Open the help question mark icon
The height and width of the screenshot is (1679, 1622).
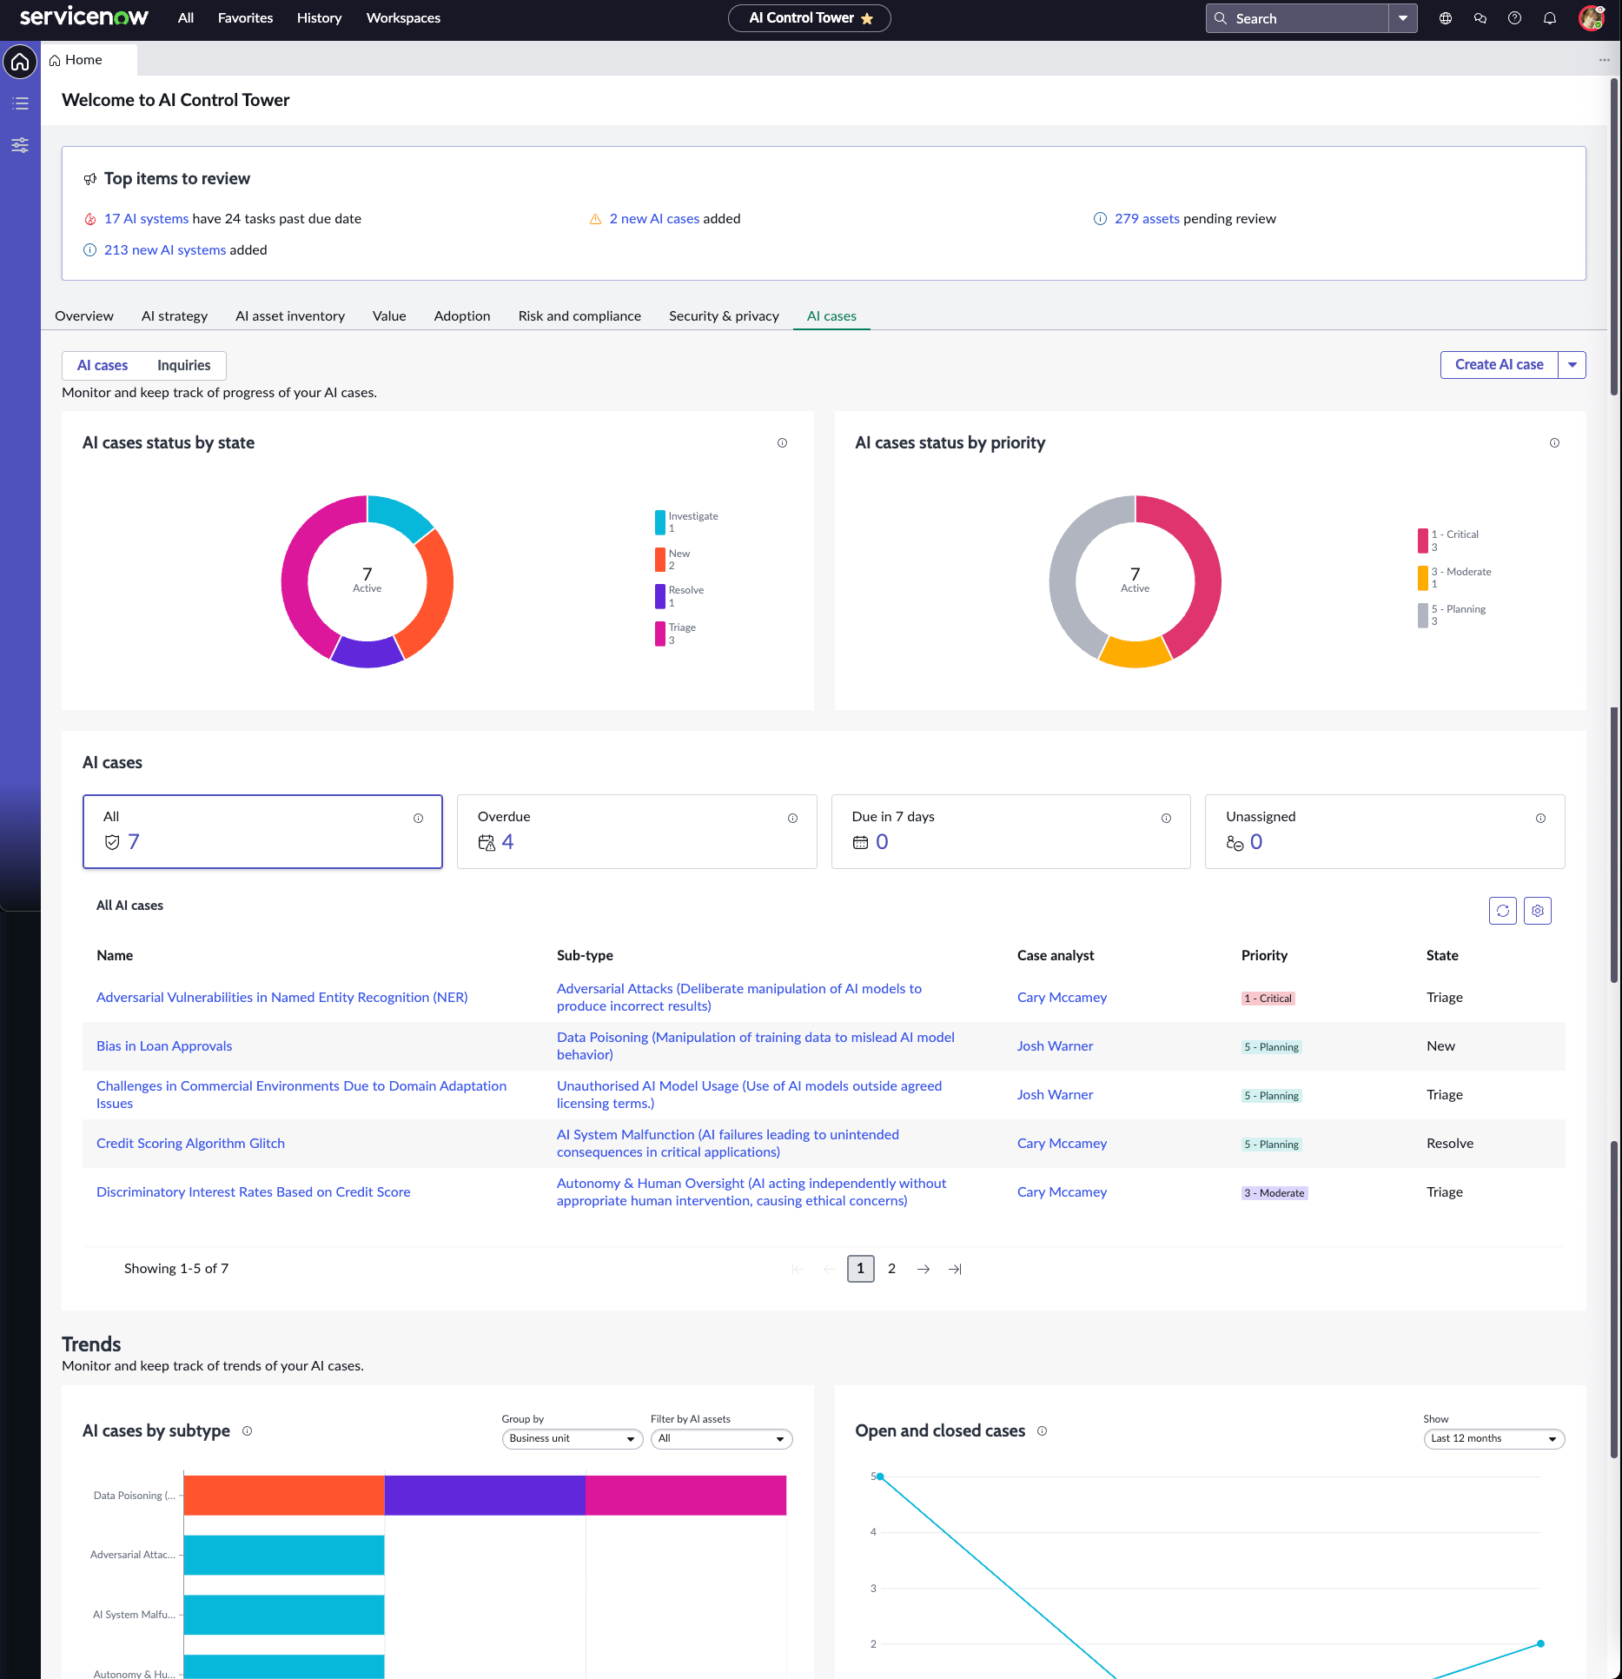(1515, 18)
